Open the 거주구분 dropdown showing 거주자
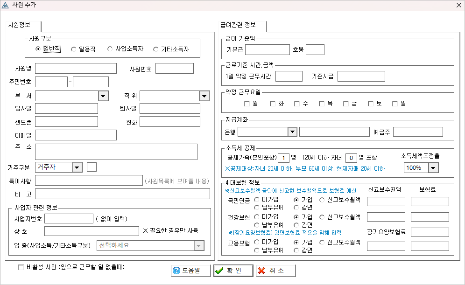The width and height of the screenshot is (465, 285). click(x=77, y=167)
